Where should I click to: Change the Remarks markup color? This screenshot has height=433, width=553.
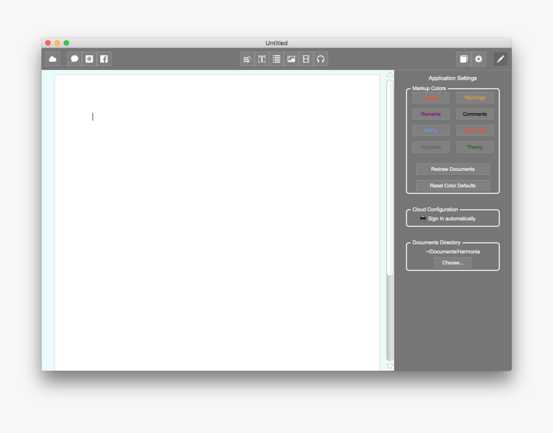click(431, 114)
